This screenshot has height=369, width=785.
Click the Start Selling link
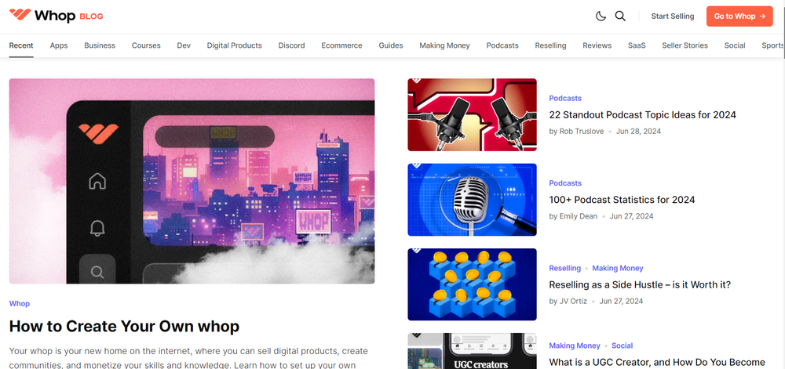672,16
